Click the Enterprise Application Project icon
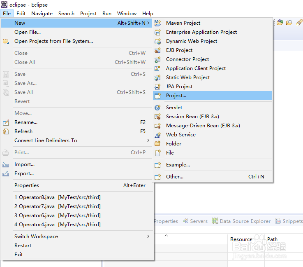Image resolution: width=303 pixels, height=267 pixels. click(157, 32)
